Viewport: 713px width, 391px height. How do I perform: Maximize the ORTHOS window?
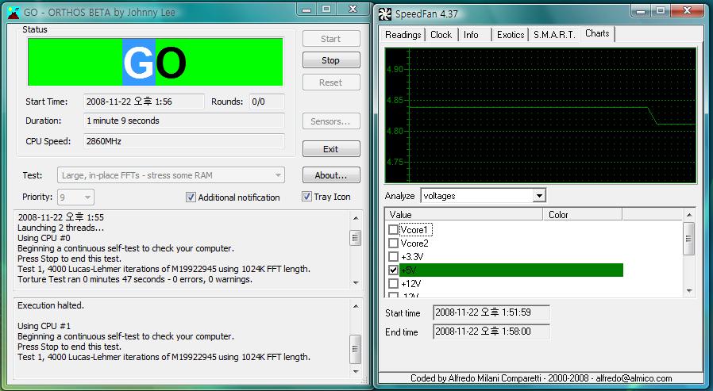(x=326, y=10)
